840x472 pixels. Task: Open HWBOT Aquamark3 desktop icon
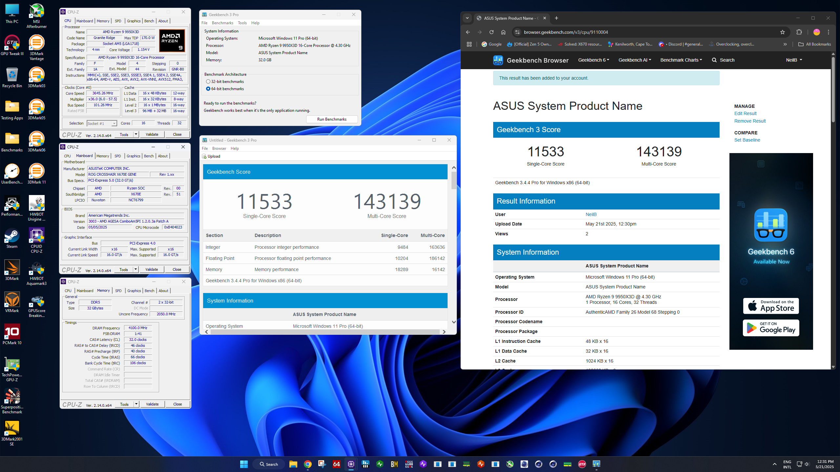pos(36,272)
